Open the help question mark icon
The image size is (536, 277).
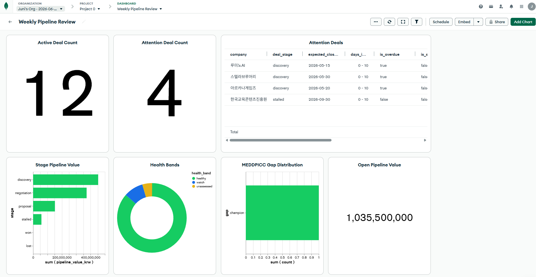point(481,7)
